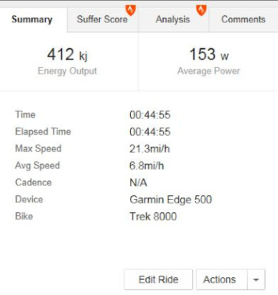Click the Cadence N/A value
The width and height of the screenshot is (278, 295).
pyautogui.click(x=138, y=183)
